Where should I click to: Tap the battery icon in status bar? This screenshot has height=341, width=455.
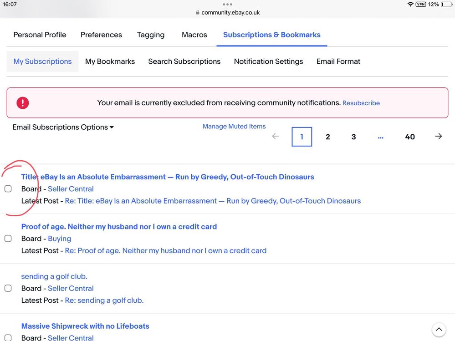(x=446, y=5)
